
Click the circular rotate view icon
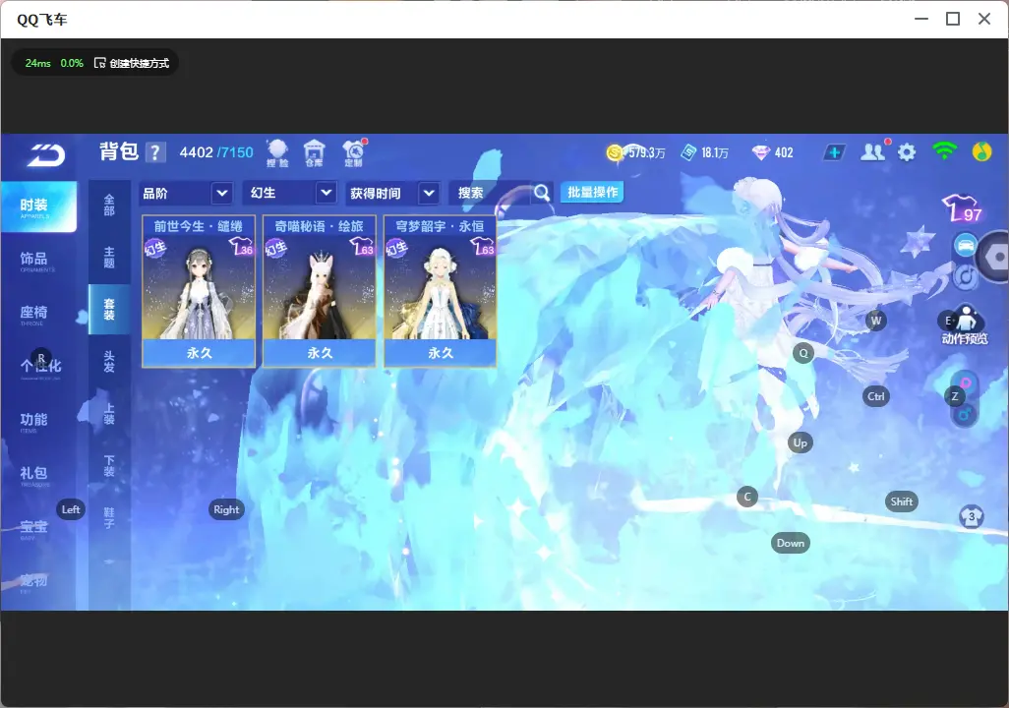[x=966, y=276]
